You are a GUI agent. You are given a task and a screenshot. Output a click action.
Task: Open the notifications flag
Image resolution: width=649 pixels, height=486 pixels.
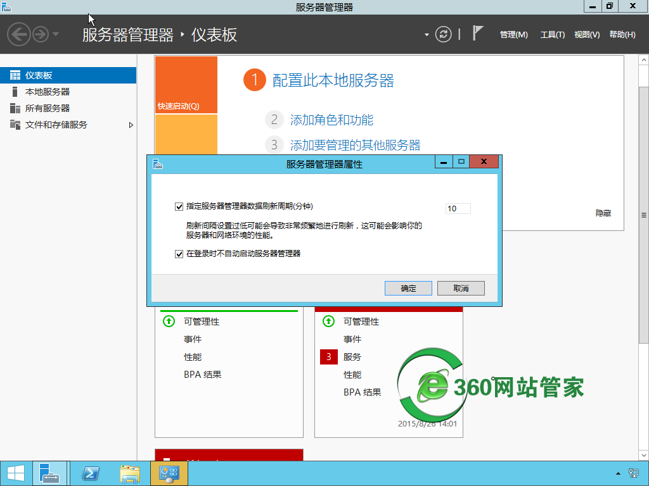pyautogui.click(x=478, y=33)
